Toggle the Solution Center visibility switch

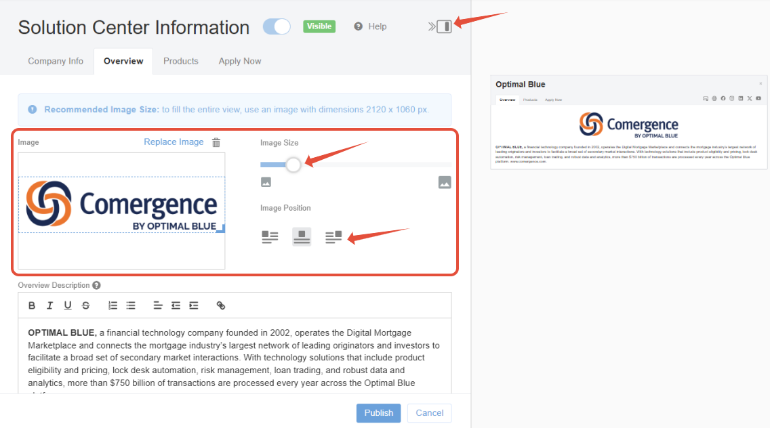pos(277,26)
